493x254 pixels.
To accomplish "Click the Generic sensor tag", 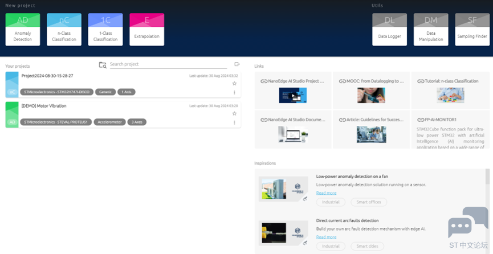I will pyautogui.click(x=105, y=92).
